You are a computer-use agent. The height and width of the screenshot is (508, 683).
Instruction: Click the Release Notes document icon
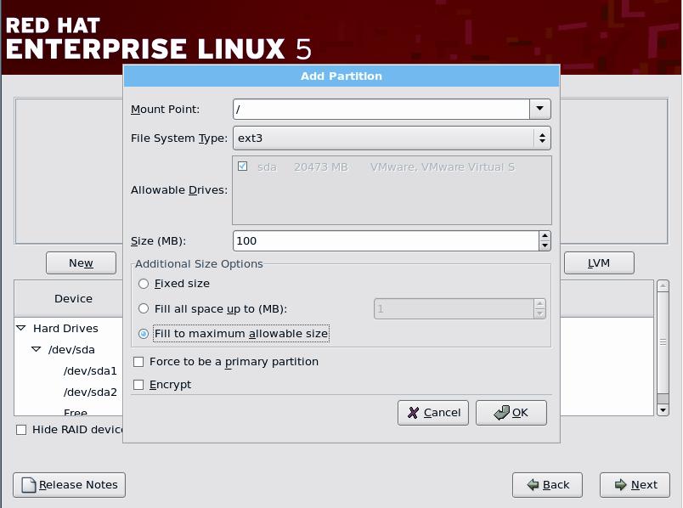(x=28, y=485)
